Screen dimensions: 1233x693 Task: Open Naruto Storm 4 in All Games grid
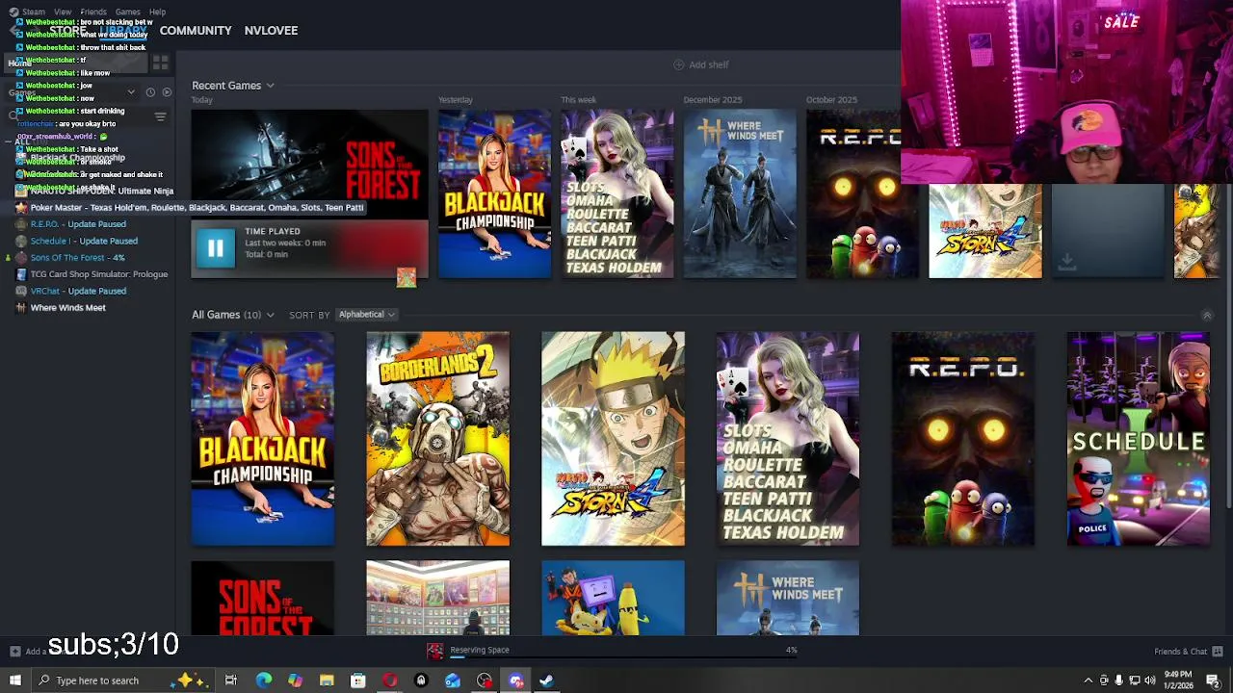pyautogui.click(x=613, y=439)
